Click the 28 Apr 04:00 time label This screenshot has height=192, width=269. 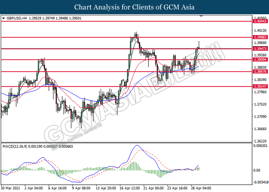201,188
